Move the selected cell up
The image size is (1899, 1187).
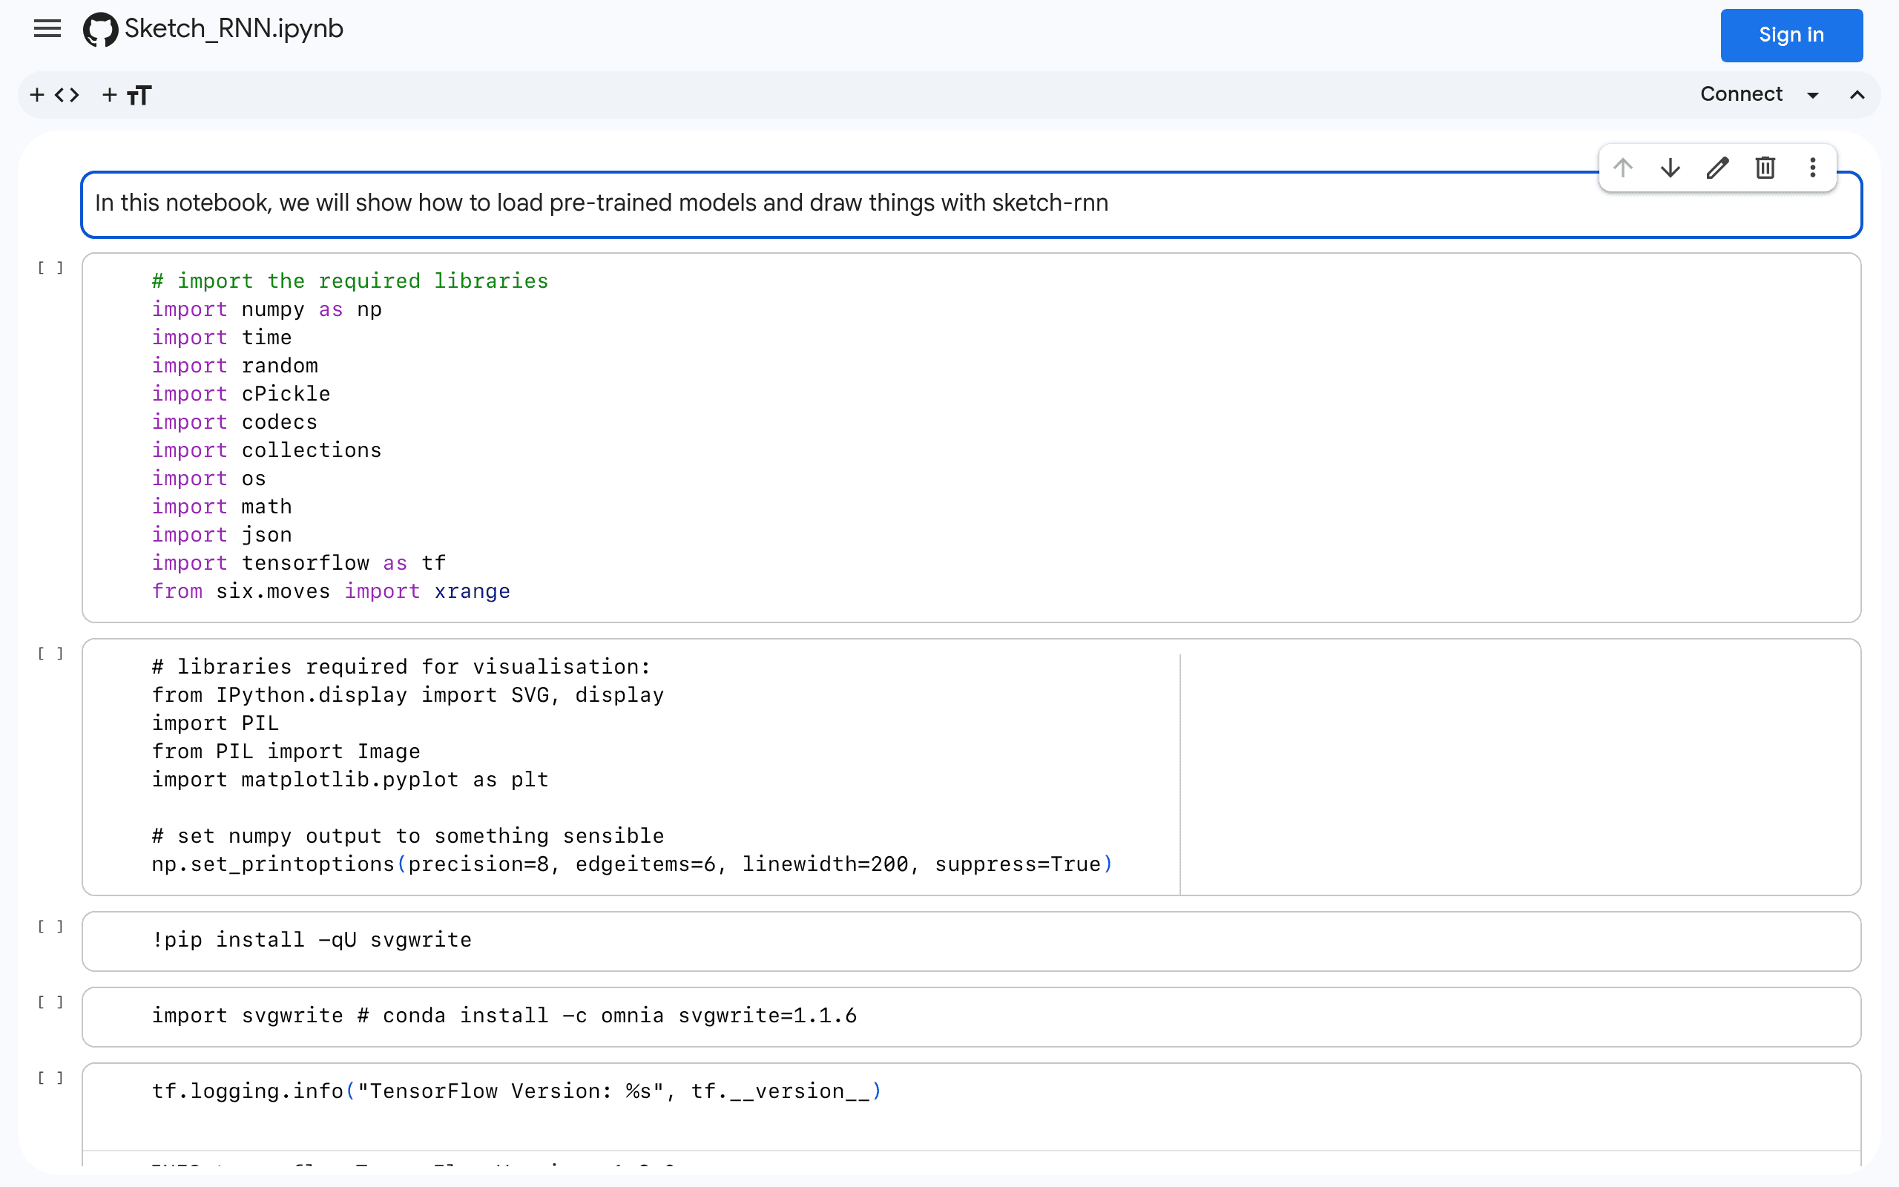tap(1623, 167)
